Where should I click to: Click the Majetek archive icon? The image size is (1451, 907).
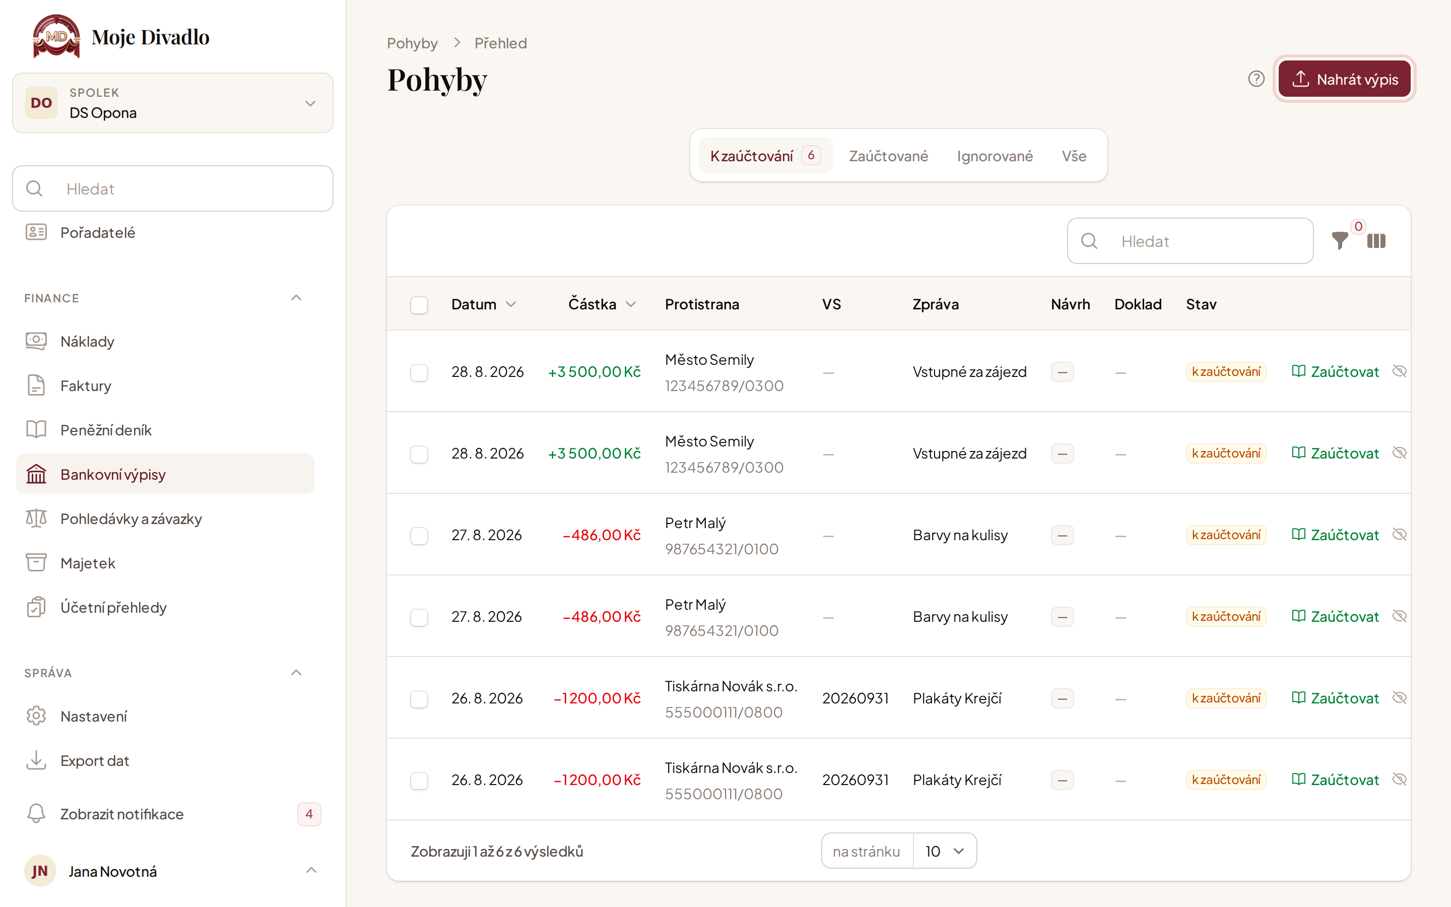(x=36, y=563)
